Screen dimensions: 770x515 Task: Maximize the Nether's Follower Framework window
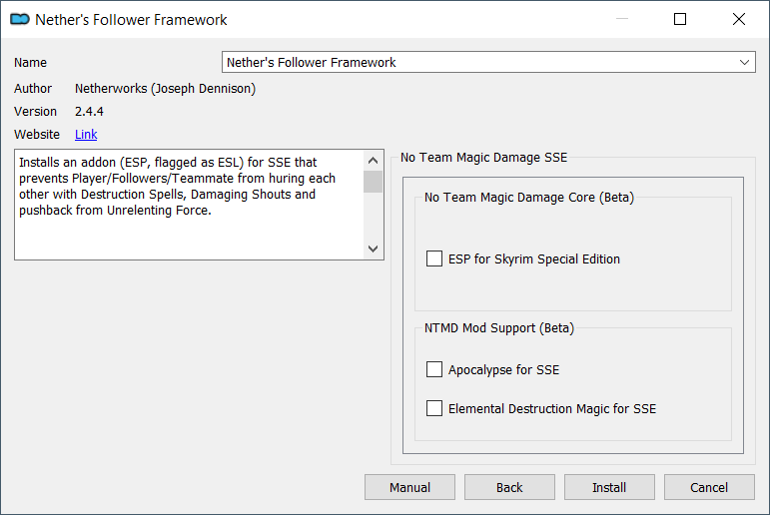[680, 19]
